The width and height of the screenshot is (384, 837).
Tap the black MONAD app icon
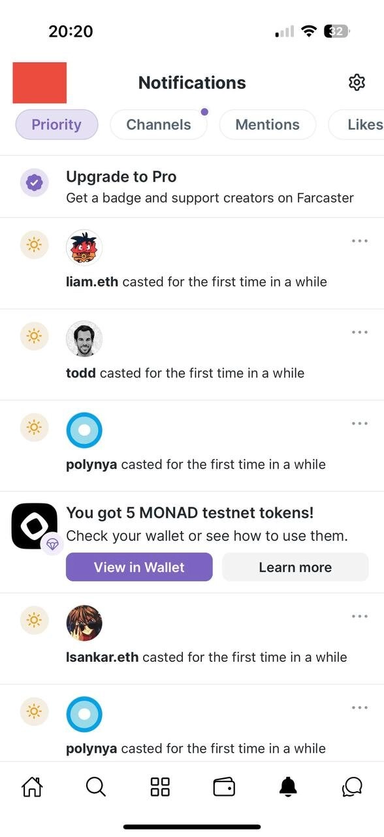click(35, 526)
